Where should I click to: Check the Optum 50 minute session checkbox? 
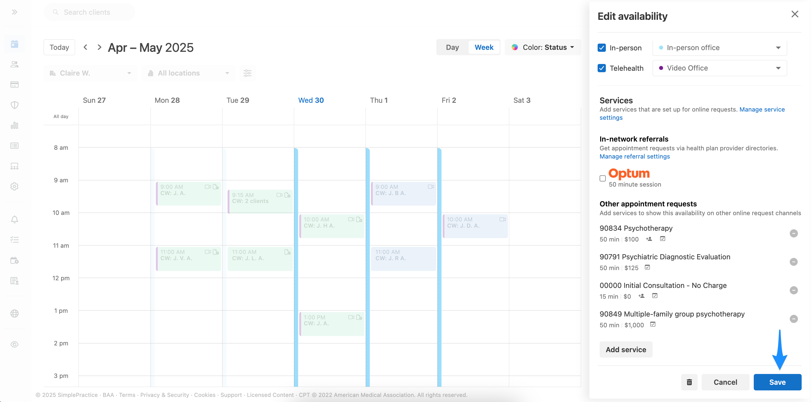603,178
